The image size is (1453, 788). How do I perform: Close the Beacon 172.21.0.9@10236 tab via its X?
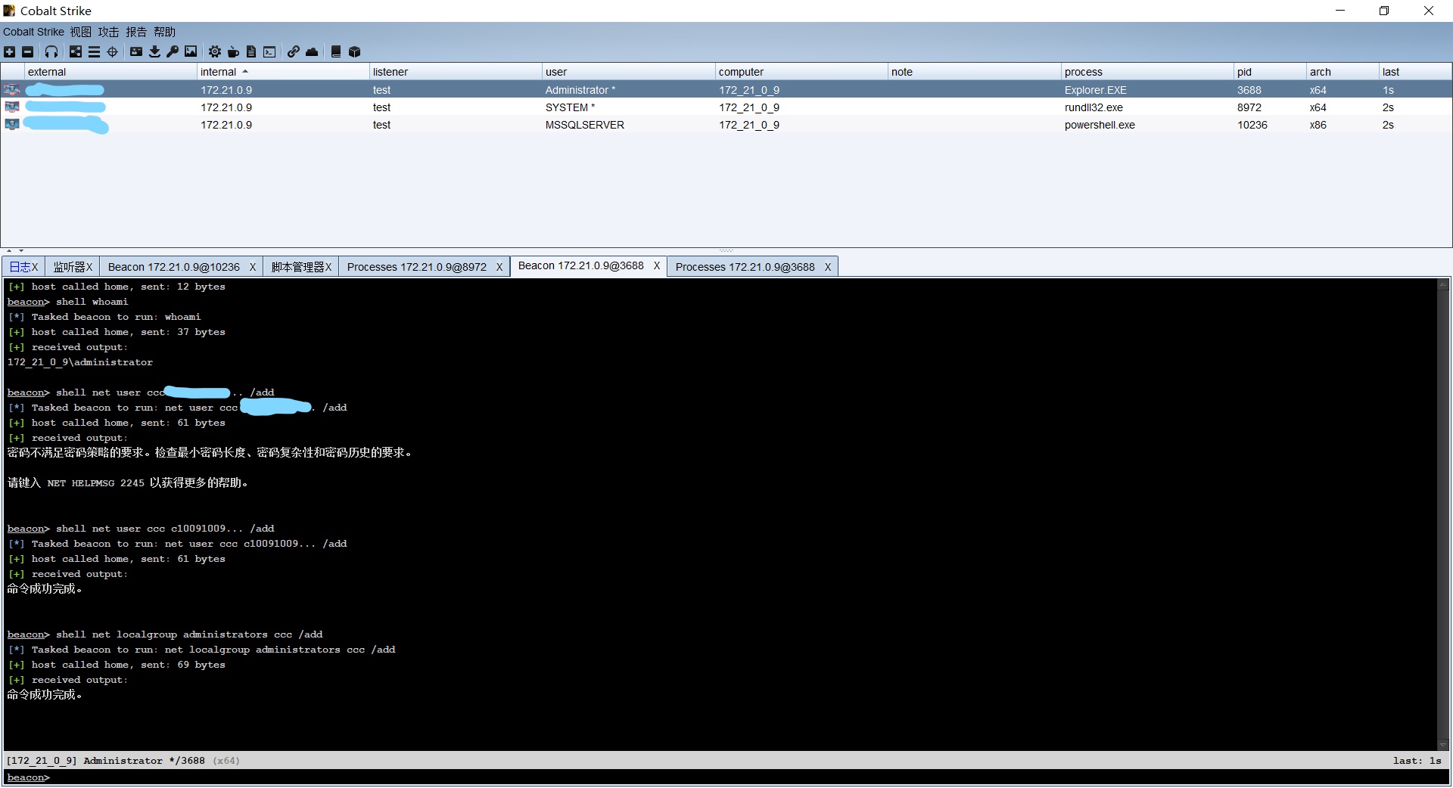[x=253, y=267]
